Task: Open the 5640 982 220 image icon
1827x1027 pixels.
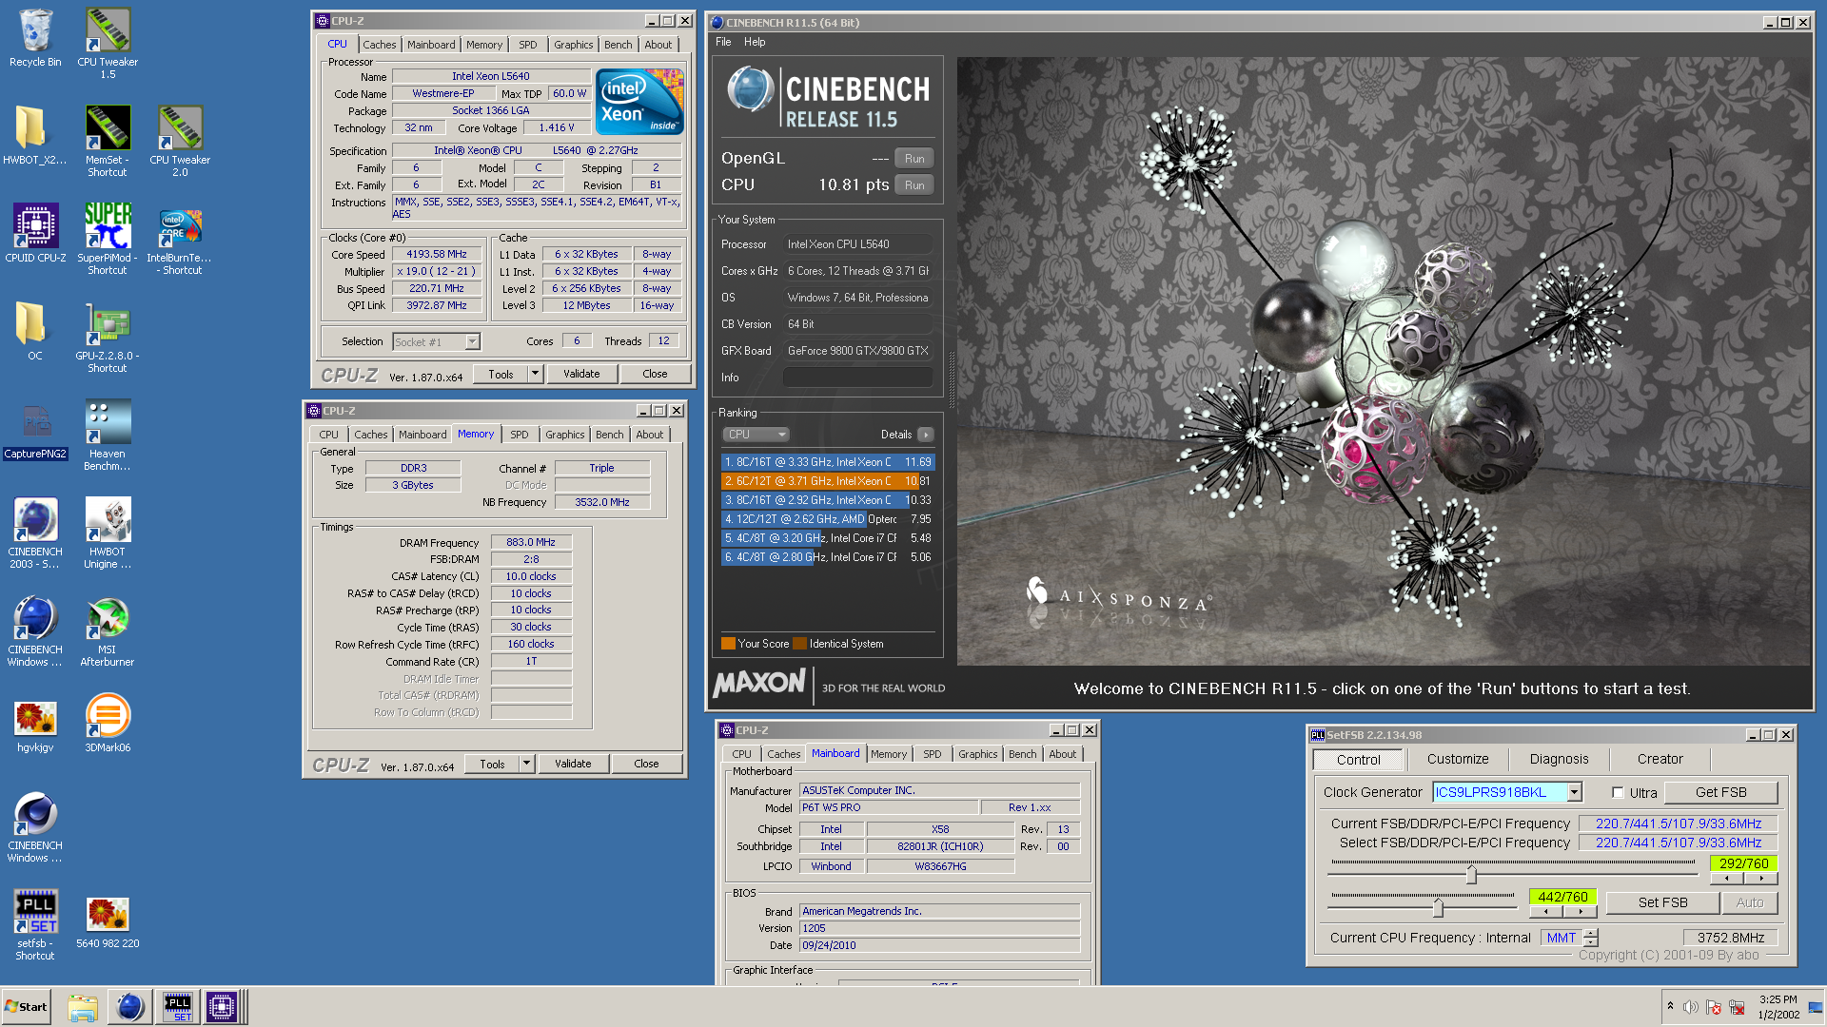Action: (x=108, y=922)
